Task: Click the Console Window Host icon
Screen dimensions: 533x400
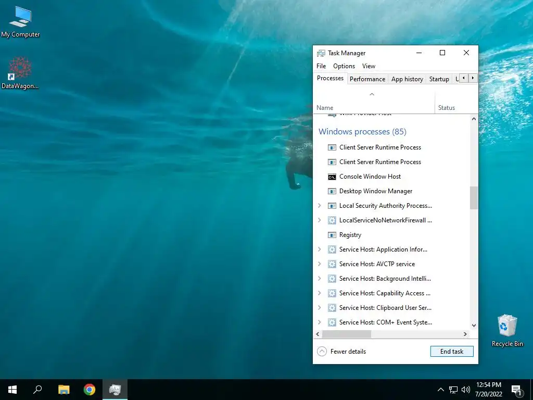Action: pos(332,177)
